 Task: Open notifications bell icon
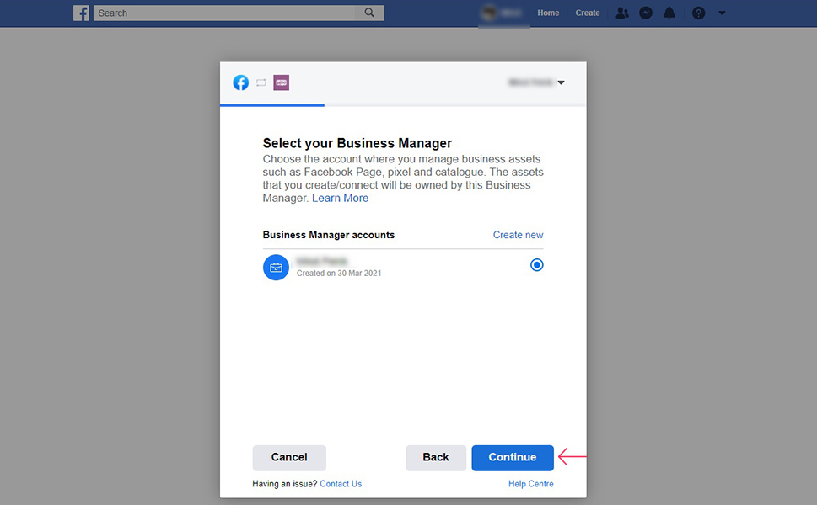pos(669,13)
